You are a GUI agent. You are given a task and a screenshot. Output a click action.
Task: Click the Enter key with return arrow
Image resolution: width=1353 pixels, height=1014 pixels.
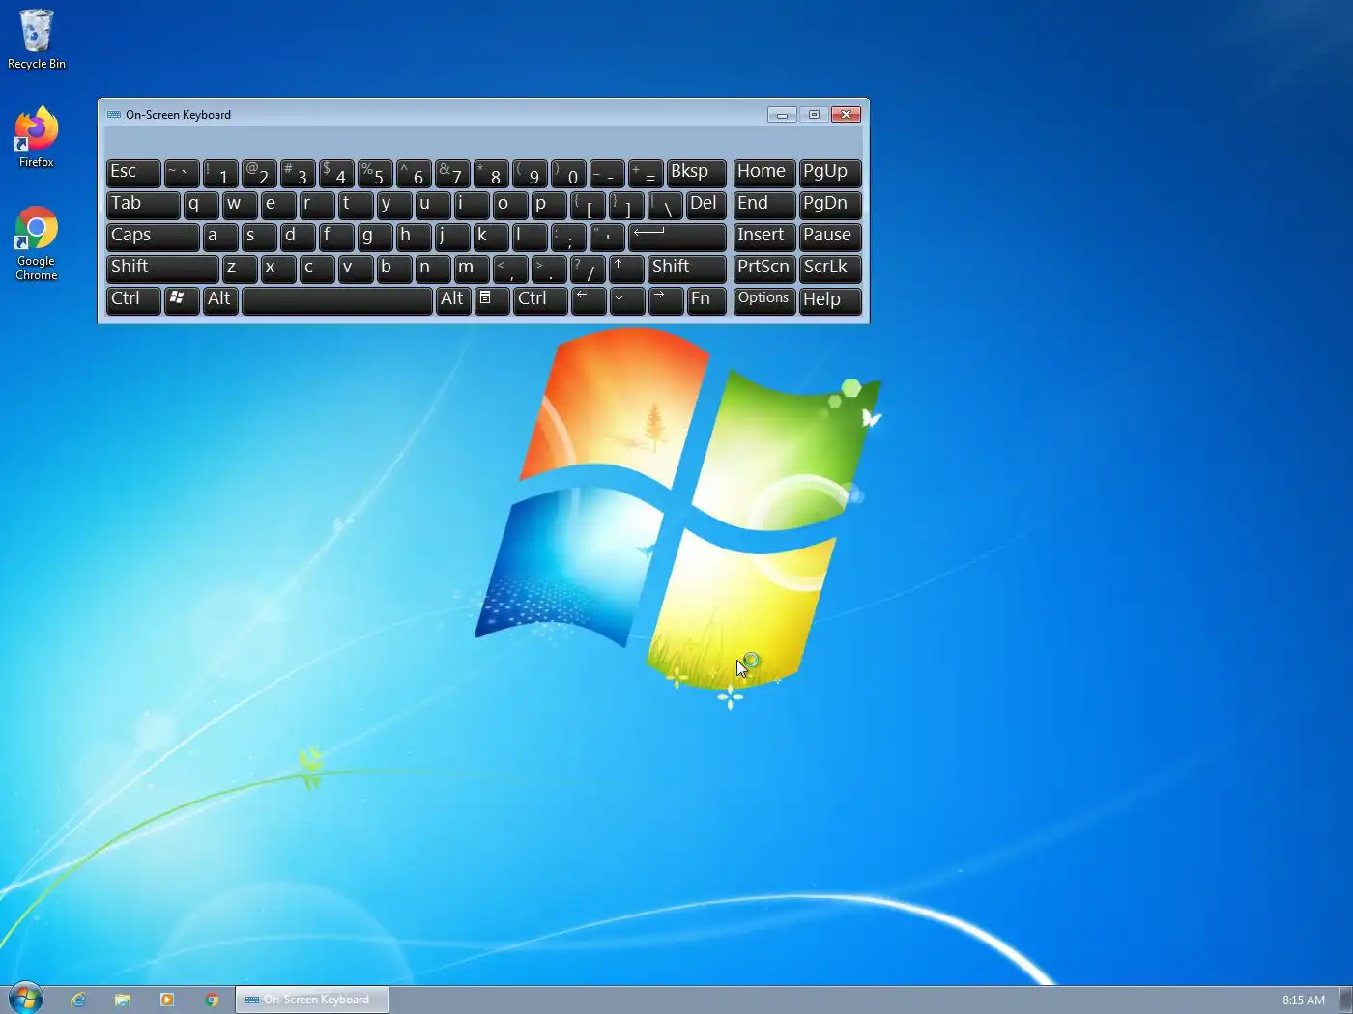point(677,237)
